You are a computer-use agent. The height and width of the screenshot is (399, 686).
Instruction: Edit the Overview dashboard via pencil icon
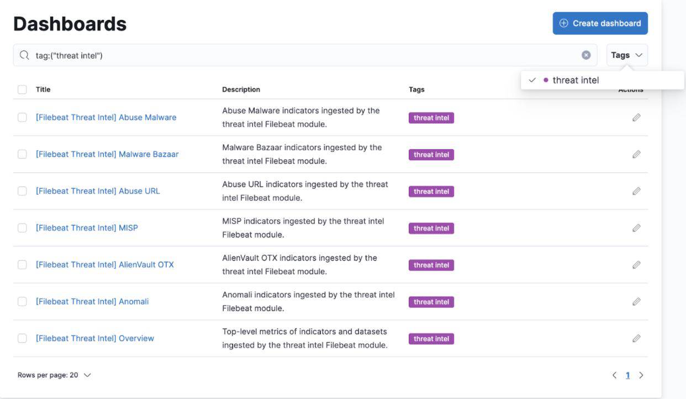636,338
